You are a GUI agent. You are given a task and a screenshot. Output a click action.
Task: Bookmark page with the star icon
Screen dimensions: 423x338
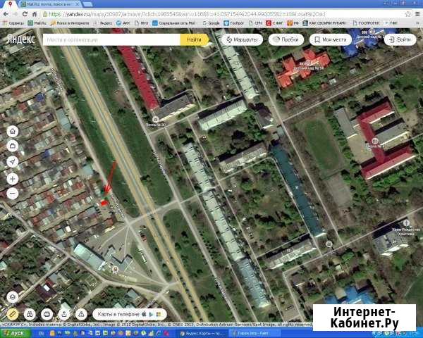408,14
